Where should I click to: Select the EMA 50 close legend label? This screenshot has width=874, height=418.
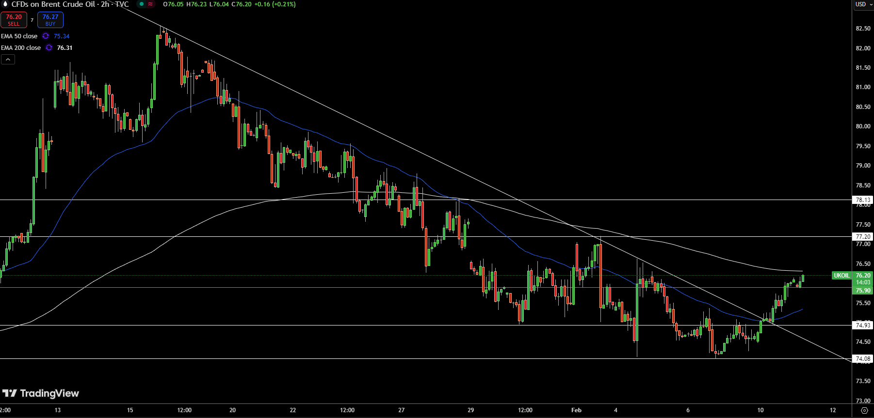point(19,36)
